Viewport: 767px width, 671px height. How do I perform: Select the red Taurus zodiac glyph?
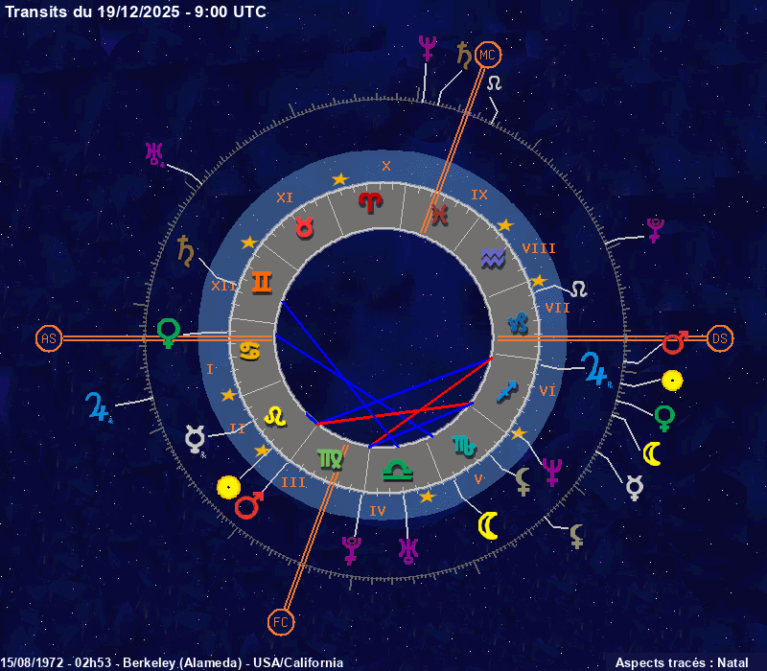click(x=305, y=228)
